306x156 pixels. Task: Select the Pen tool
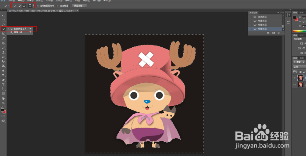point(3,80)
